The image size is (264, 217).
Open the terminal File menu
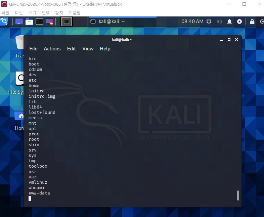click(33, 49)
